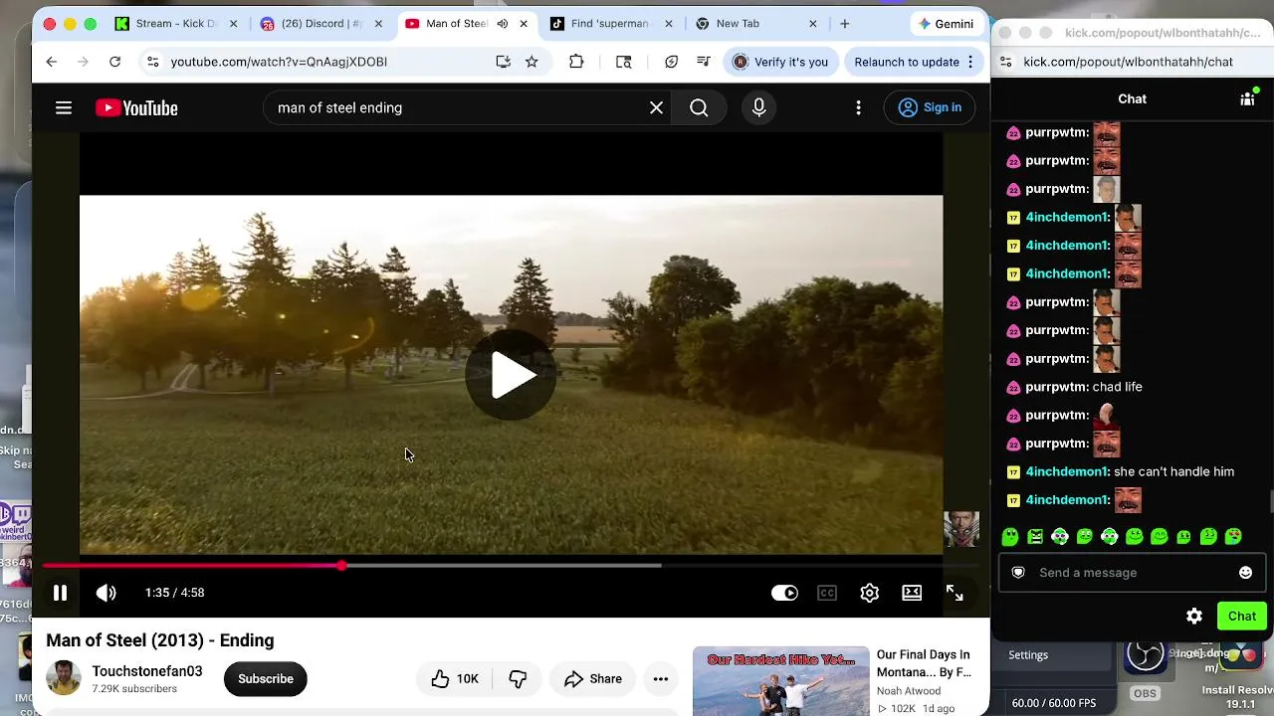Like the Man of Steel video

pos(455,679)
